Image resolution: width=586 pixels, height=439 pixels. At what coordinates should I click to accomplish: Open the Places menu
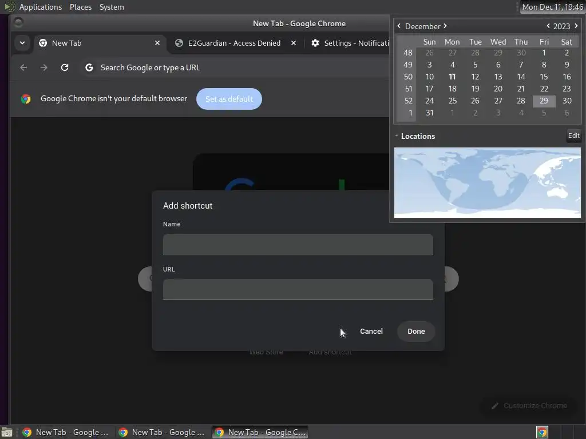click(x=81, y=7)
